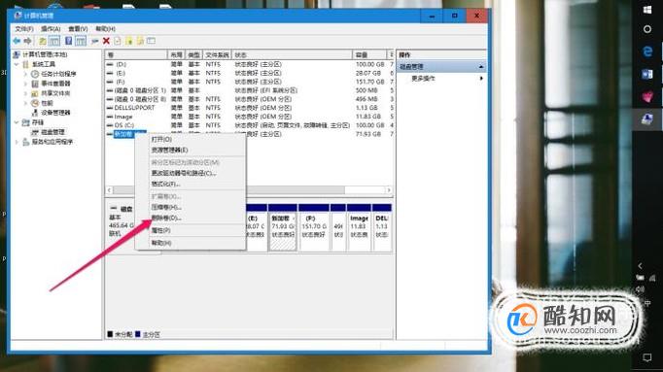Select the (F:) 151.70 G partition block
This screenshot has width=663, height=372.
coord(313,227)
